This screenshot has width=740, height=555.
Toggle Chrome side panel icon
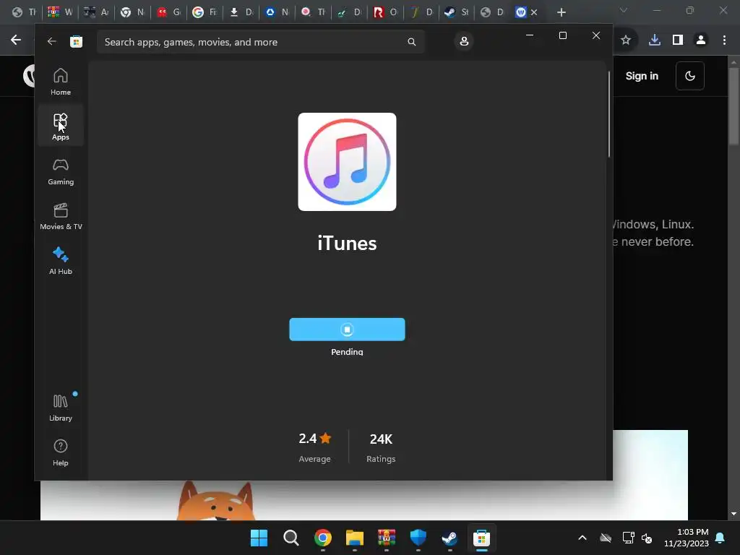coord(677,40)
